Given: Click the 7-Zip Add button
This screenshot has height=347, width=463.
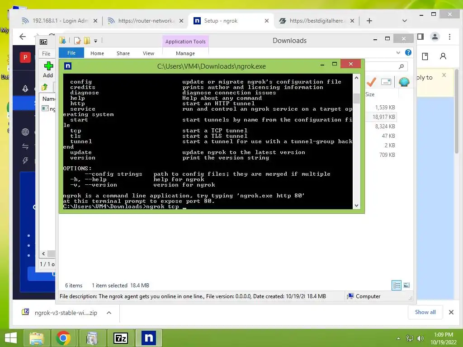Looking at the screenshot, I should tap(48, 70).
